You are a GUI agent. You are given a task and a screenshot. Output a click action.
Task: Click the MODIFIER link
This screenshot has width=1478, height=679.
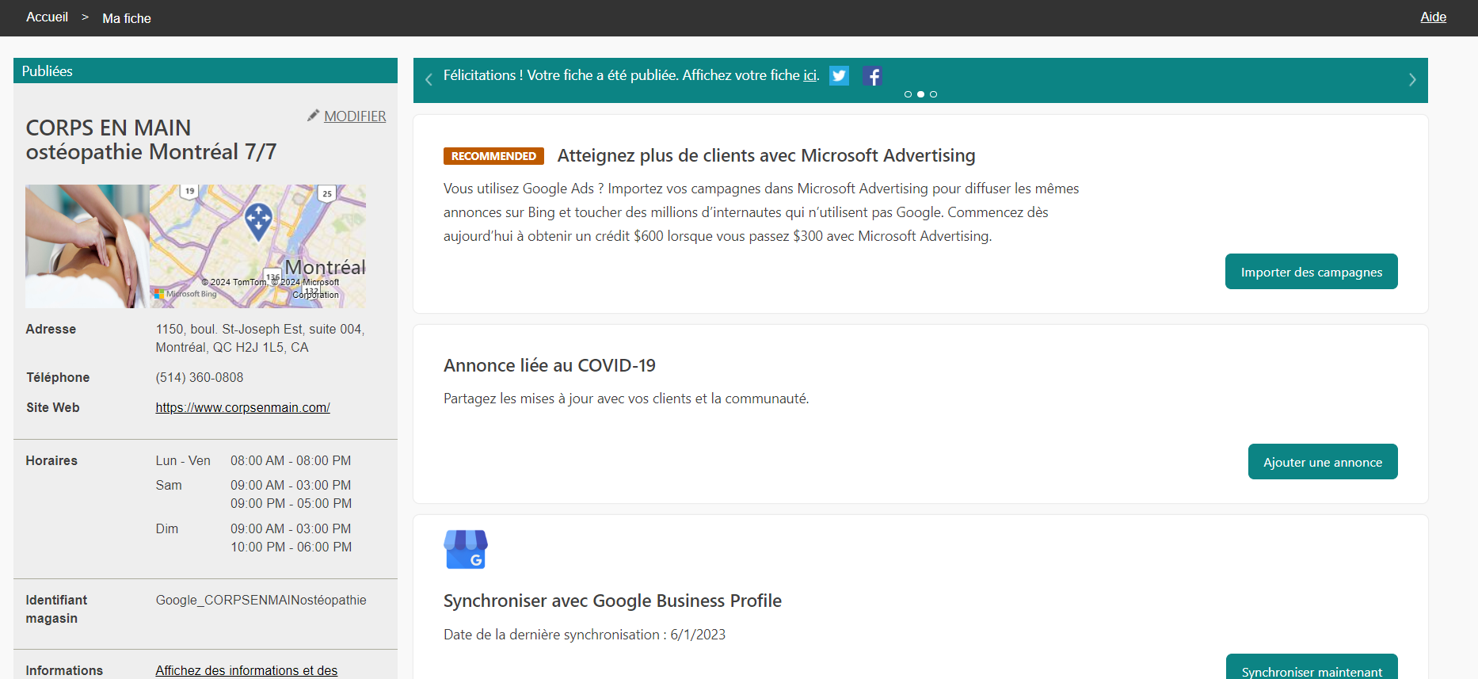tap(355, 116)
